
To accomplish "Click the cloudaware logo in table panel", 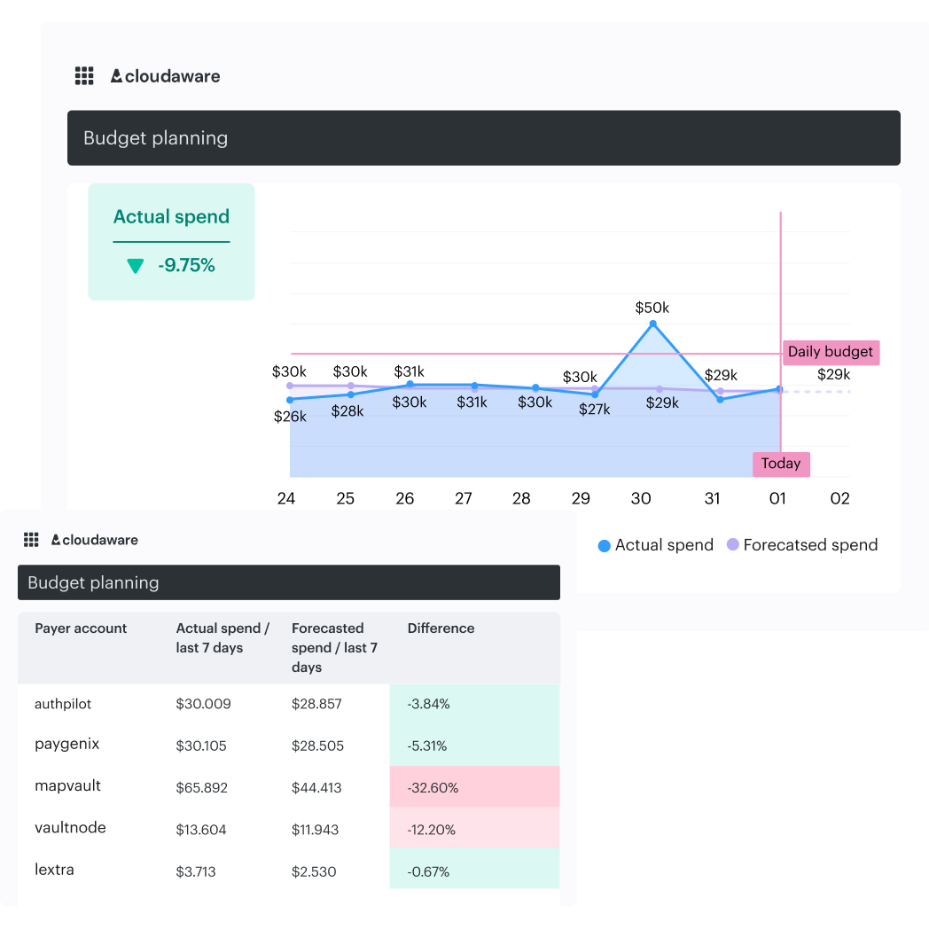I will click(x=95, y=540).
